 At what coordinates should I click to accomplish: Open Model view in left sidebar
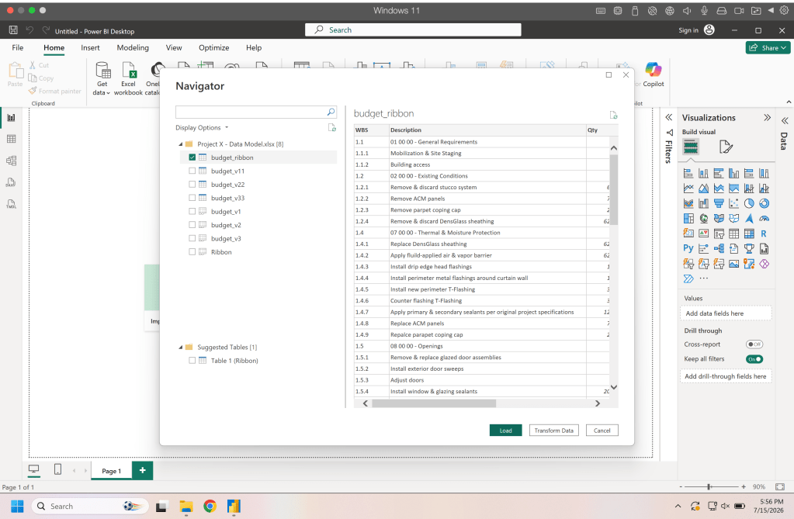coord(11,161)
